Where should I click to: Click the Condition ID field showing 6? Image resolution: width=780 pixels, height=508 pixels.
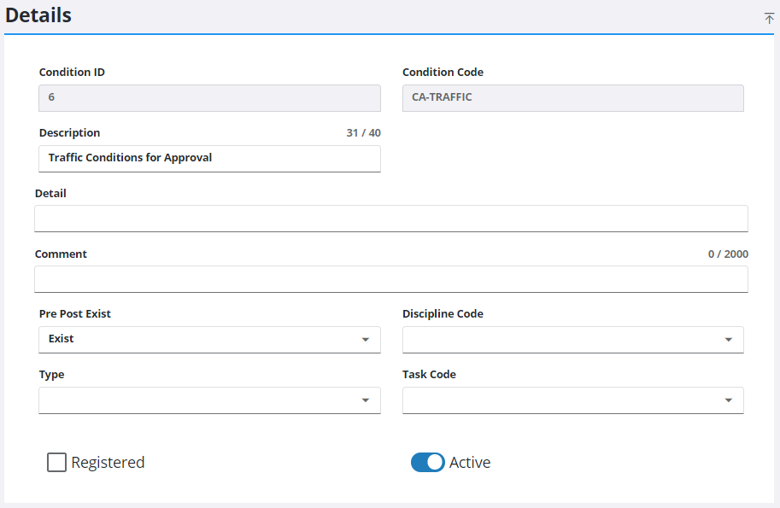209,98
